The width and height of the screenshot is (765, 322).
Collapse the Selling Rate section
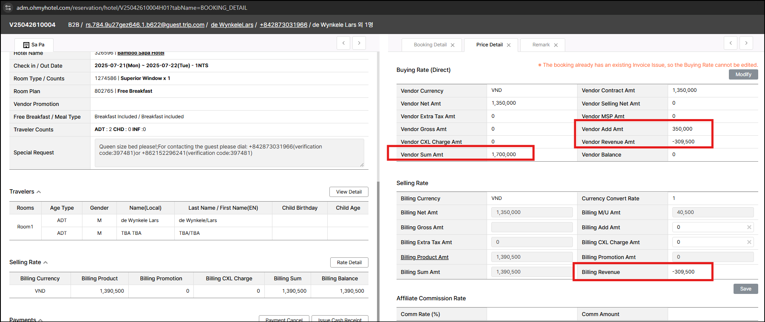(45, 262)
